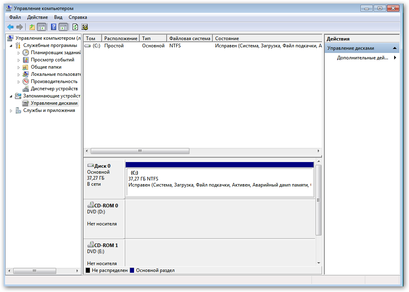
Task: Toggle the action pane show/hide icon
Action: point(63,27)
